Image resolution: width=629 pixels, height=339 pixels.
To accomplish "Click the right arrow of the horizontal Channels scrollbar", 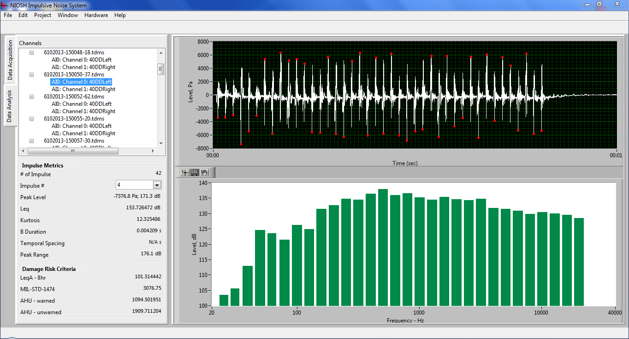I will (x=154, y=150).
